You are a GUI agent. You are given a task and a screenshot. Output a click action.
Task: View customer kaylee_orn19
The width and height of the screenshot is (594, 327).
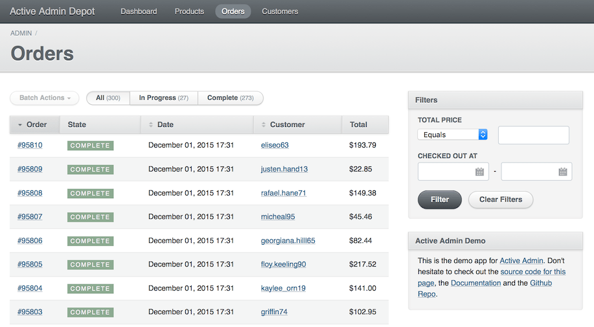pos(283,288)
